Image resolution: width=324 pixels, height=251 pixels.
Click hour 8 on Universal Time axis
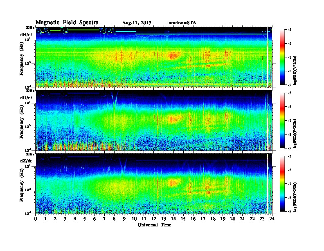[115, 219]
